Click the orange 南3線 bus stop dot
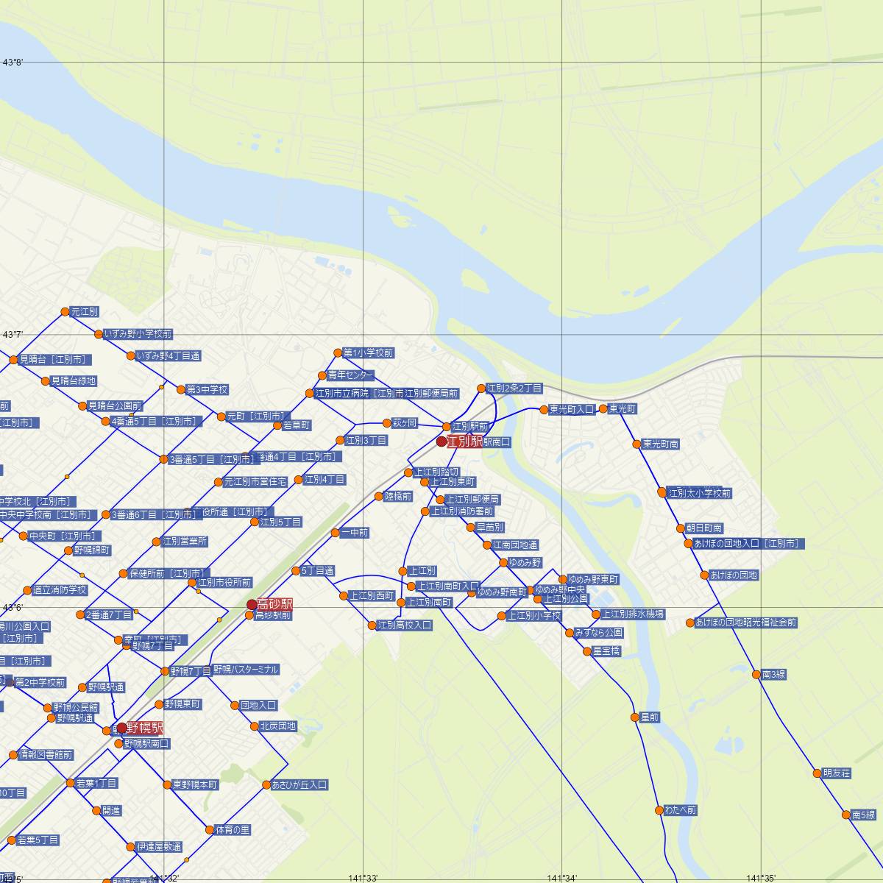The width and height of the screenshot is (883, 883). pyautogui.click(x=756, y=674)
